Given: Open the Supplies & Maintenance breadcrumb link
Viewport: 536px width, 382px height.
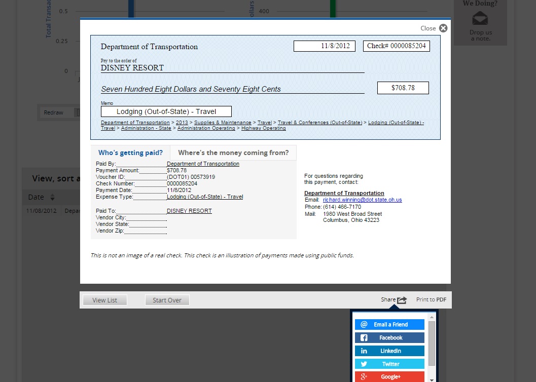Looking at the screenshot, I should click(x=223, y=123).
